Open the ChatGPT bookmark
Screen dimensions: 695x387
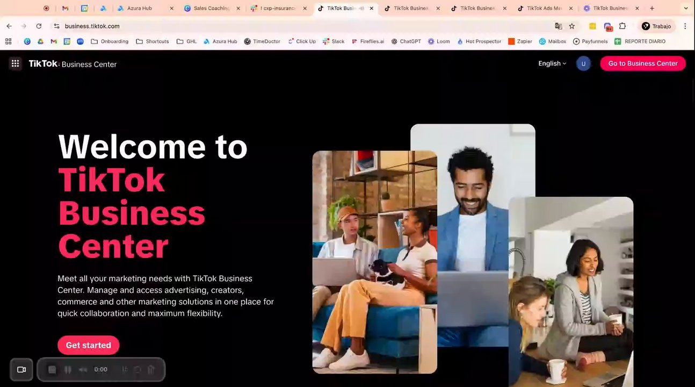(406, 41)
